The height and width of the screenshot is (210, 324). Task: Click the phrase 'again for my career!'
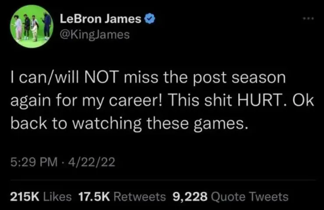pyautogui.click(x=86, y=101)
